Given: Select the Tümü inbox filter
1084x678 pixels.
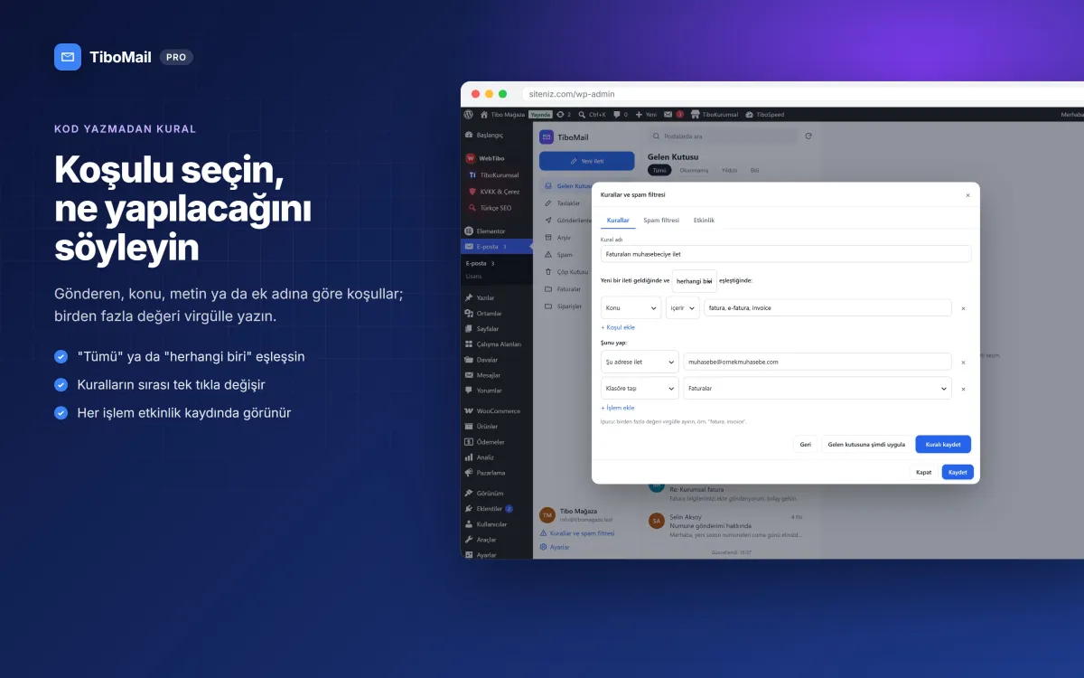Looking at the screenshot, I should pyautogui.click(x=659, y=170).
